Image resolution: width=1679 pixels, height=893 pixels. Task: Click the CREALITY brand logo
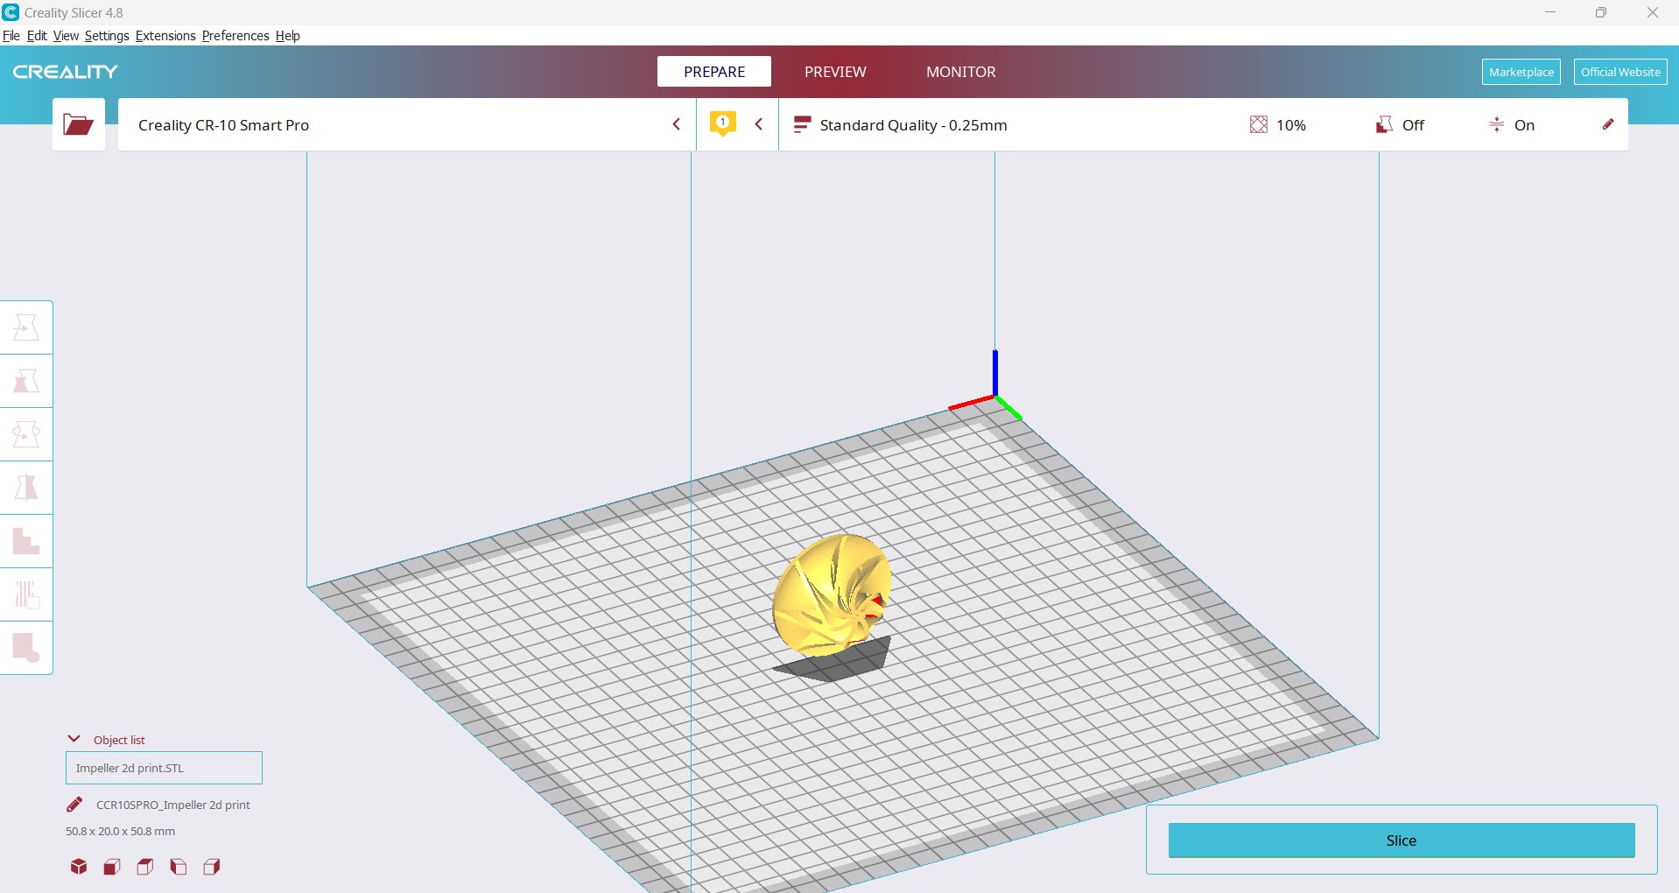(x=66, y=72)
